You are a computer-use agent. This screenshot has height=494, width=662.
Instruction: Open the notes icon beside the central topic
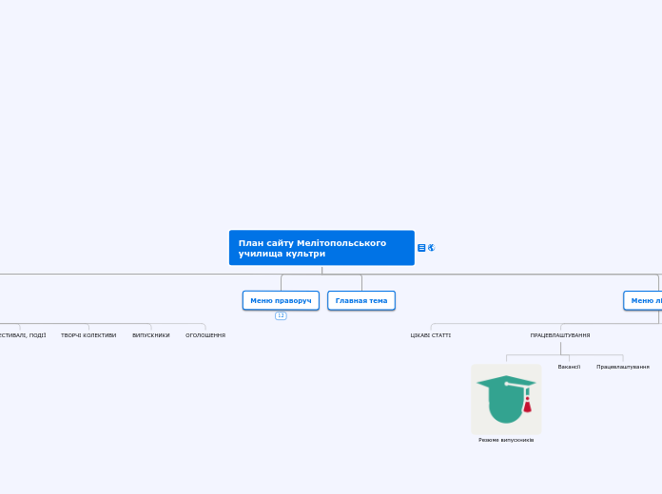(x=421, y=248)
